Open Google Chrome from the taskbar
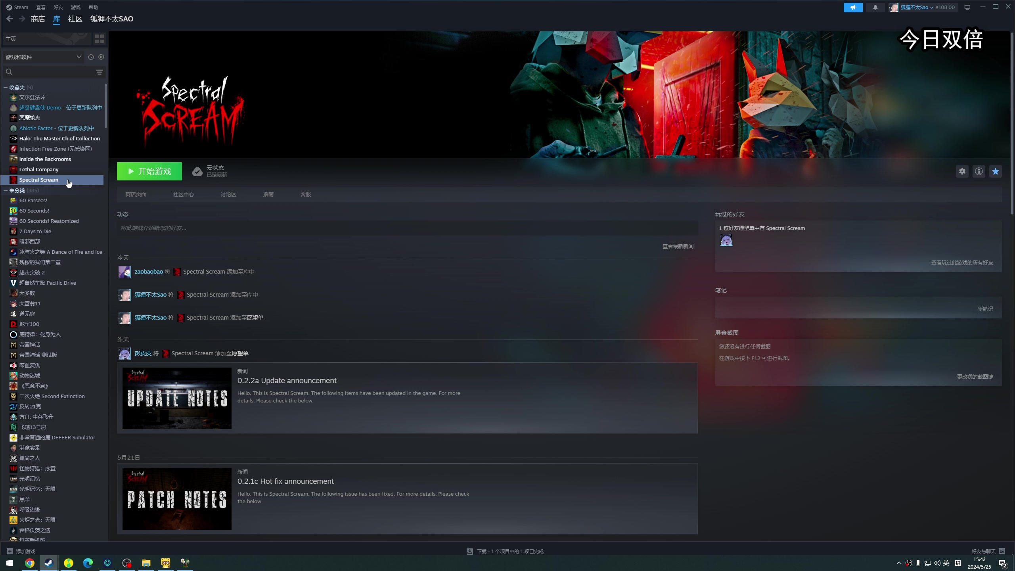This screenshot has height=571, width=1015. [x=29, y=563]
